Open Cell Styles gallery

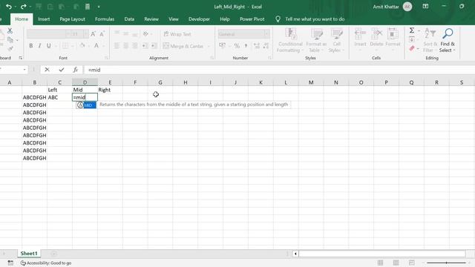tap(336, 40)
